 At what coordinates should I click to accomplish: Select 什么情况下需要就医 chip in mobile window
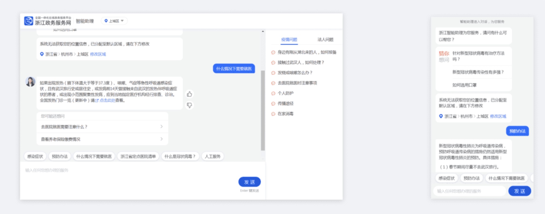click(506, 178)
